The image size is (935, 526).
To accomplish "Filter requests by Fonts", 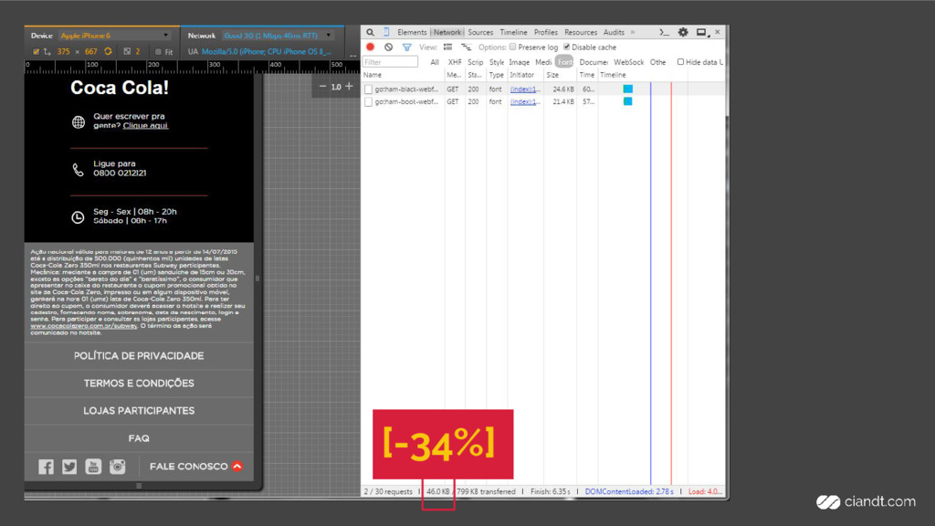I will (564, 62).
